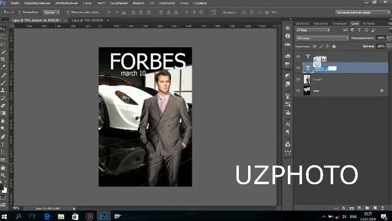
Task: Click the filter for pixel layers icon
Action: [345, 30]
